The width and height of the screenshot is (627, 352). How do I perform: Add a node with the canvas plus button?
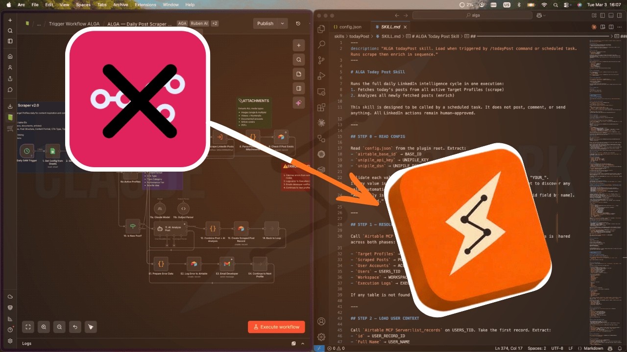point(299,45)
